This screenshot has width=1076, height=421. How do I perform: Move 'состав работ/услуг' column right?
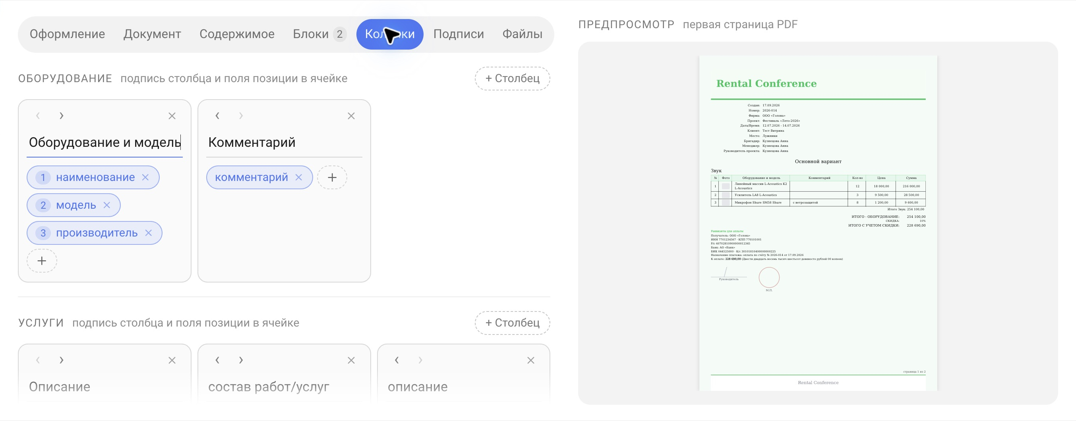(x=241, y=360)
